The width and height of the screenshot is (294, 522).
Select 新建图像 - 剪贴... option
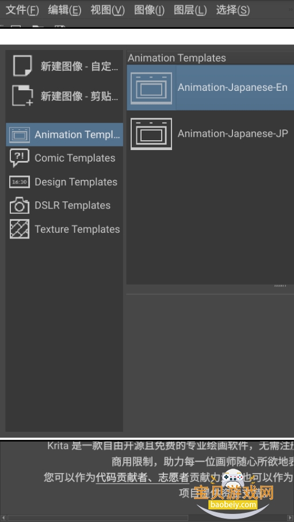click(x=79, y=96)
